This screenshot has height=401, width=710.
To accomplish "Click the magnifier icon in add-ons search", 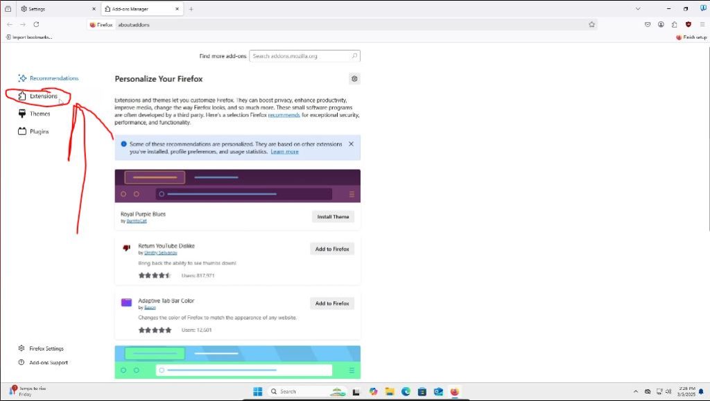I will [x=354, y=56].
